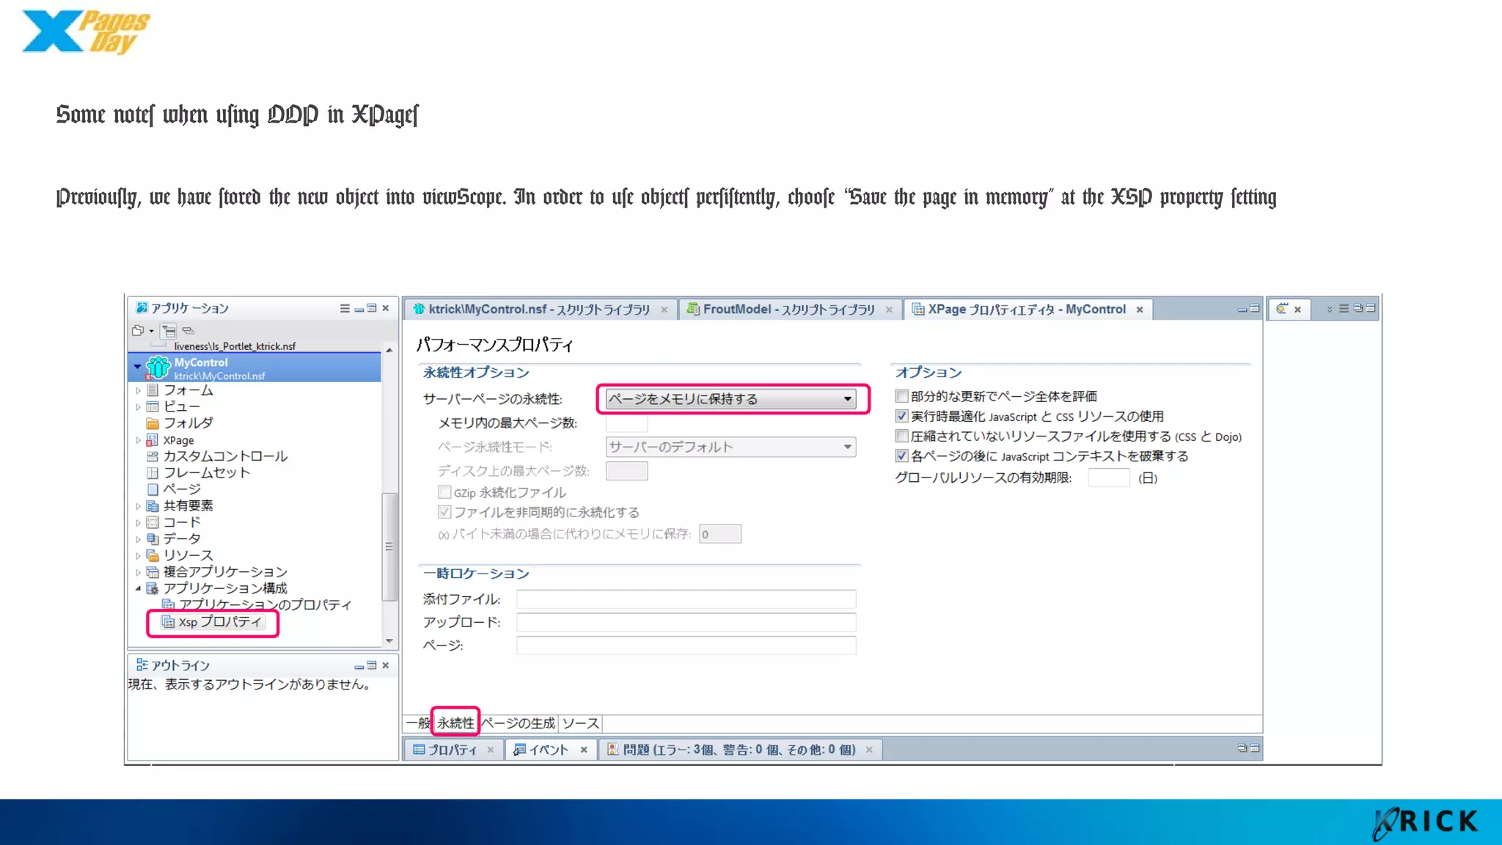
Task: Expand the ビュー tree node
Action: (x=138, y=406)
